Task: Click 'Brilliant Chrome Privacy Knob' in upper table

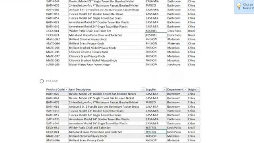Action: pos(88,39)
